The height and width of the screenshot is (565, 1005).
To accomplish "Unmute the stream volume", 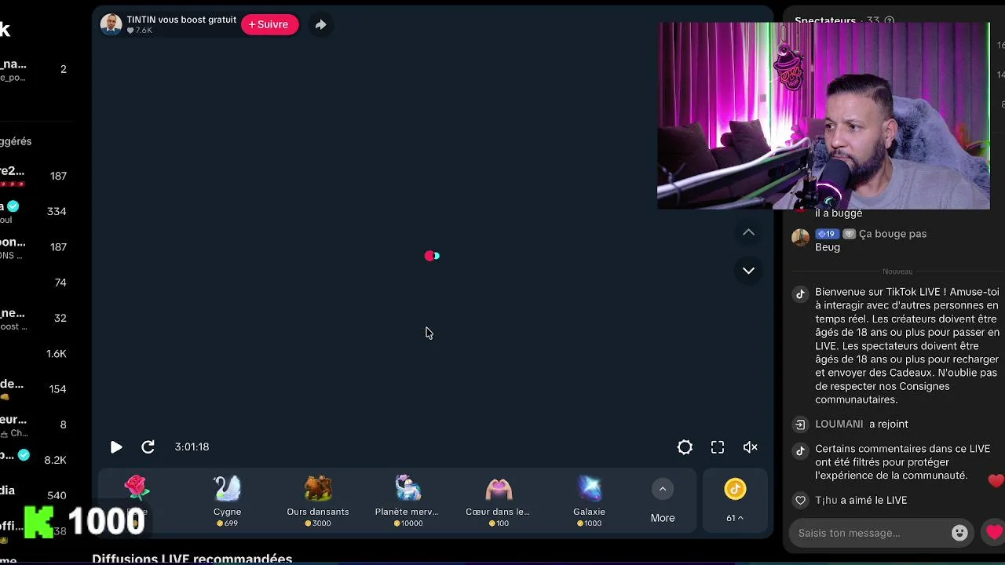I will click(x=750, y=447).
